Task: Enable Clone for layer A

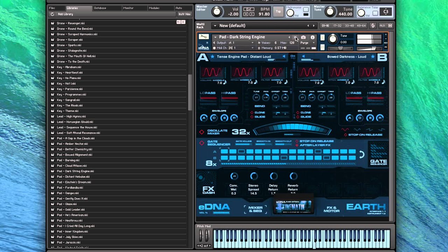Action: click(x=251, y=113)
